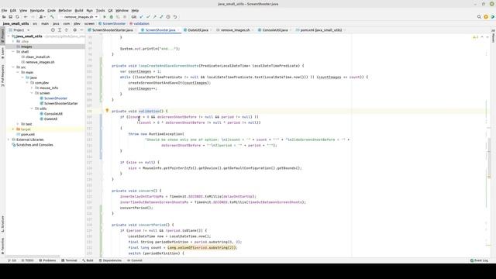The image size is (496, 279).
Task: Toggle the Problems tool window
Action: point(47,260)
